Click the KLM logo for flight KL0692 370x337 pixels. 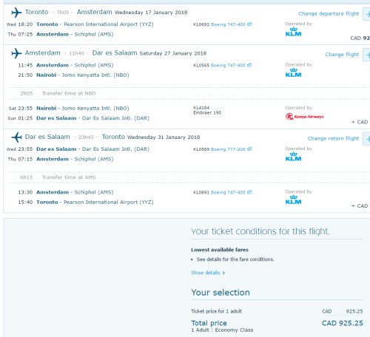click(293, 32)
